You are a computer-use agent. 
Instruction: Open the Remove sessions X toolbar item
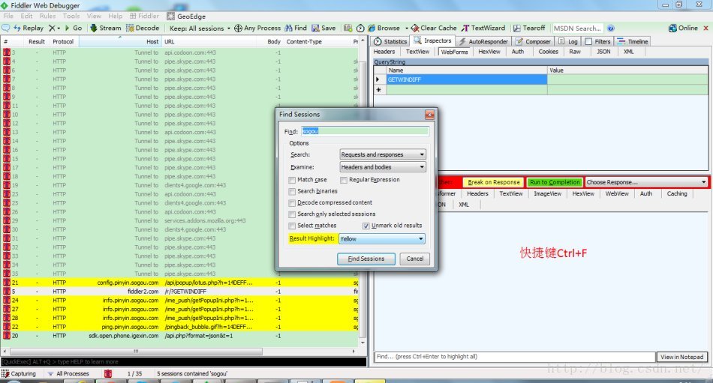[54, 28]
